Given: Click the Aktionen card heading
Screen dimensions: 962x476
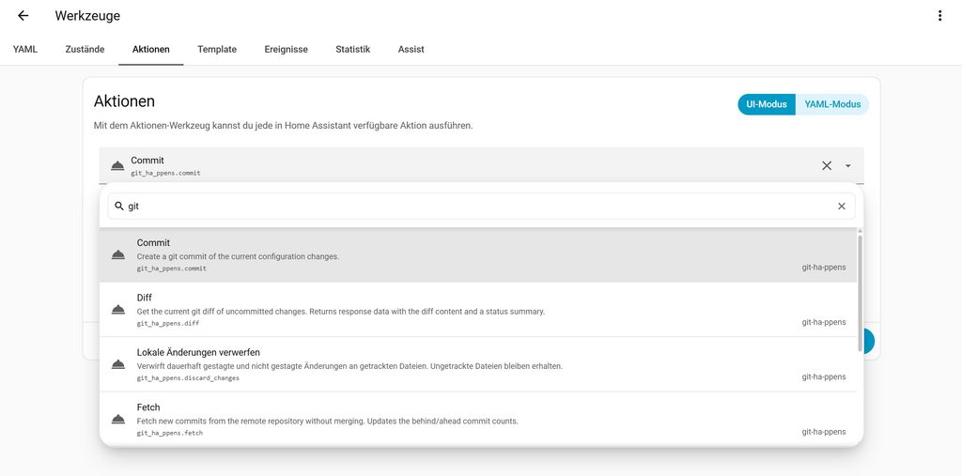Looking at the screenshot, I should (x=124, y=101).
